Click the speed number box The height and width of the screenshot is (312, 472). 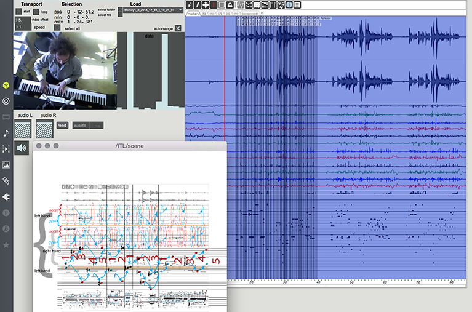tap(23, 27)
